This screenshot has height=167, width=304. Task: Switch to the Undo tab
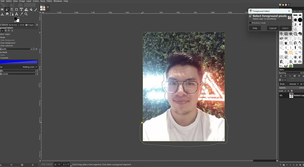click(x=21, y=25)
